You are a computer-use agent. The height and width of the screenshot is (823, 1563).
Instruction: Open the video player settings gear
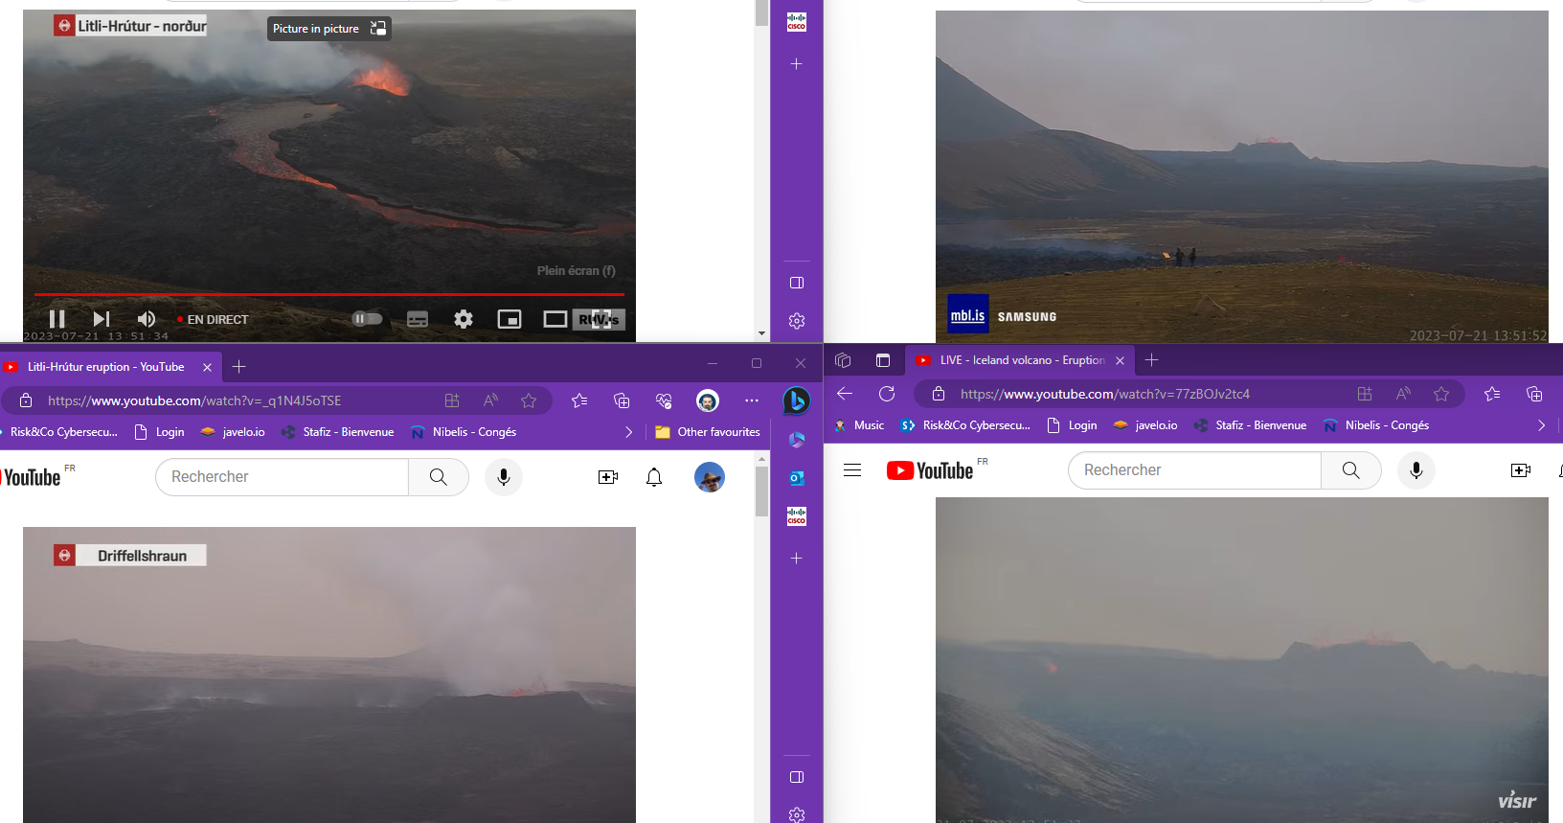464,319
